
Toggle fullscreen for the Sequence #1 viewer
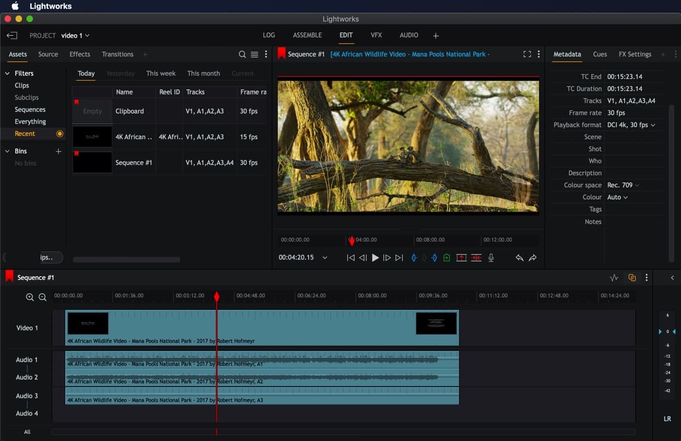(527, 54)
